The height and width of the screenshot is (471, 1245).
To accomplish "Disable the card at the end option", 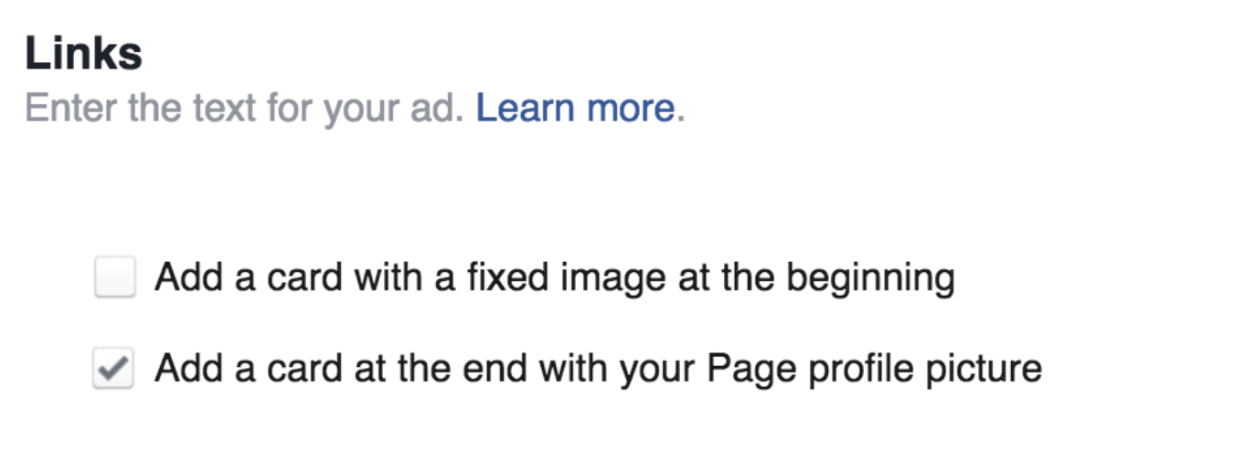I will [x=113, y=369].
